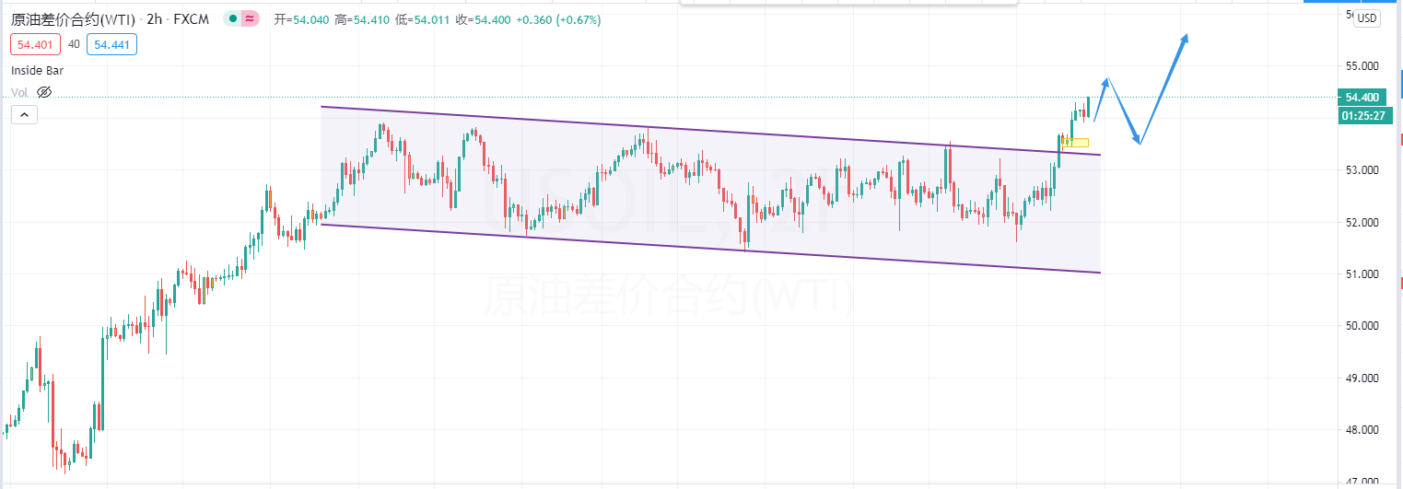Click the 55.000 price scale label

click(1362, 65)
